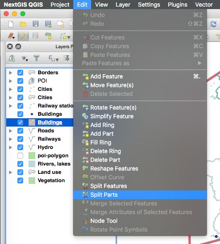
Task: Select Add Feature in the Edit menu
Action: point(140,76)
